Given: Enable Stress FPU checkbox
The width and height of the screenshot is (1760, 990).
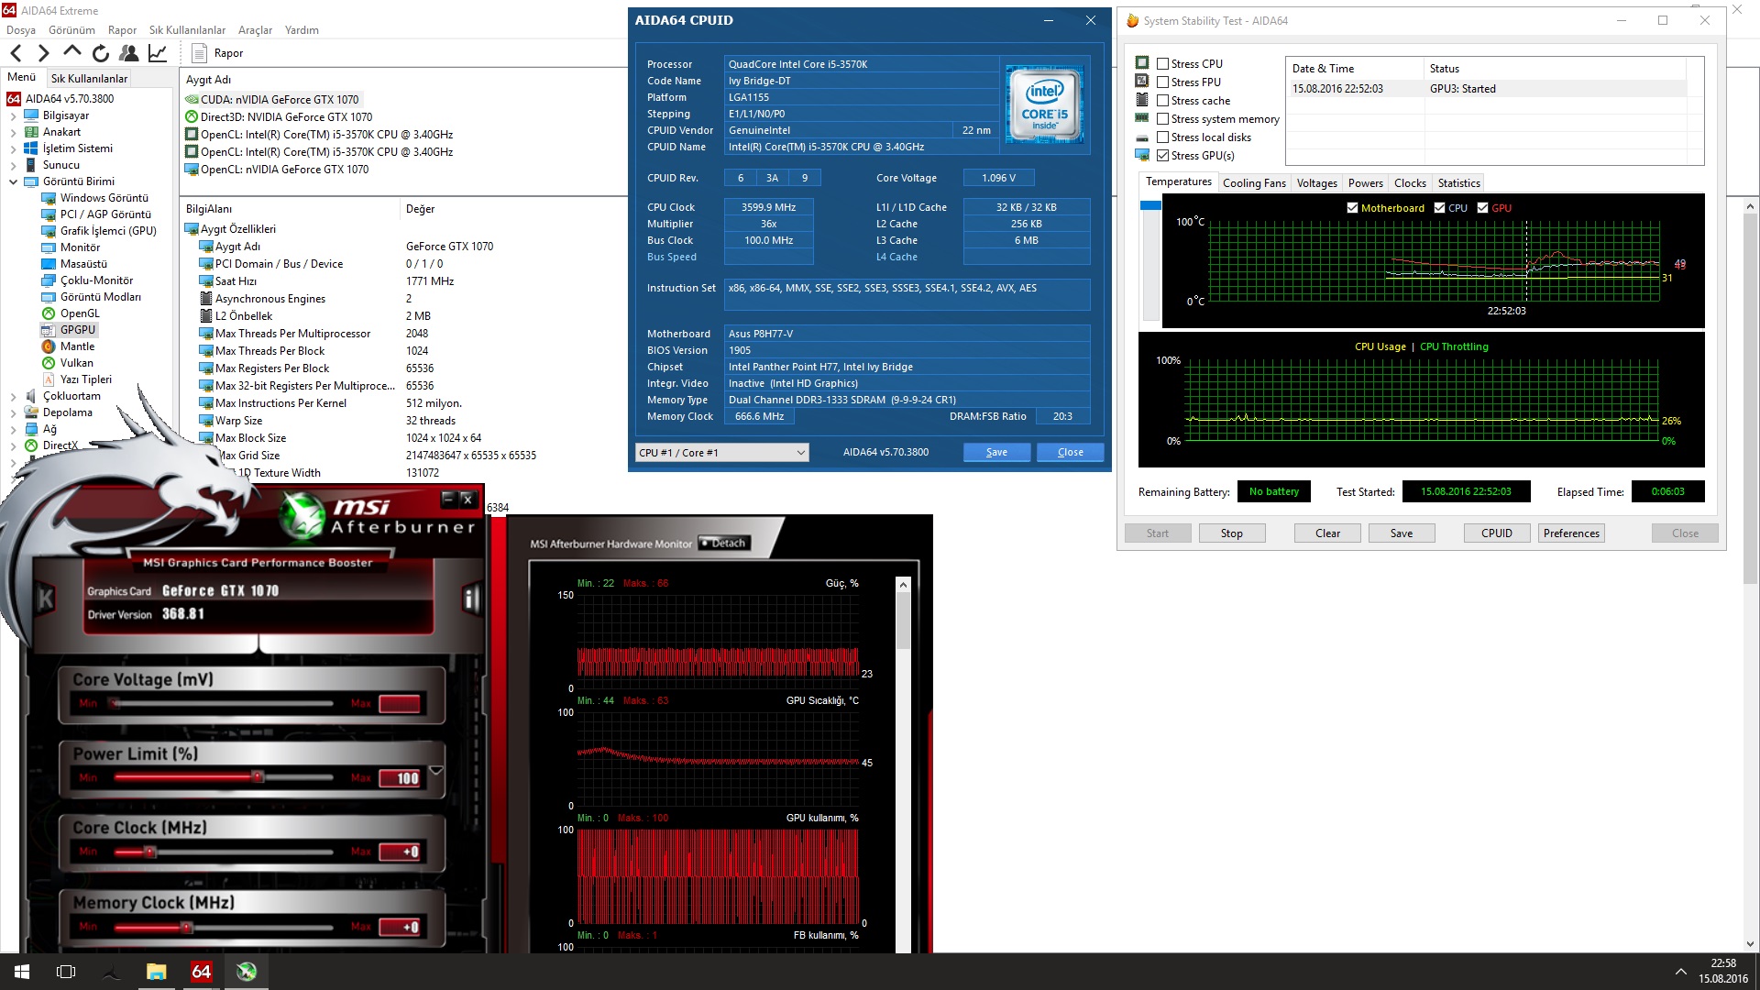Looking at the screenshot, I should (1162, 82).
